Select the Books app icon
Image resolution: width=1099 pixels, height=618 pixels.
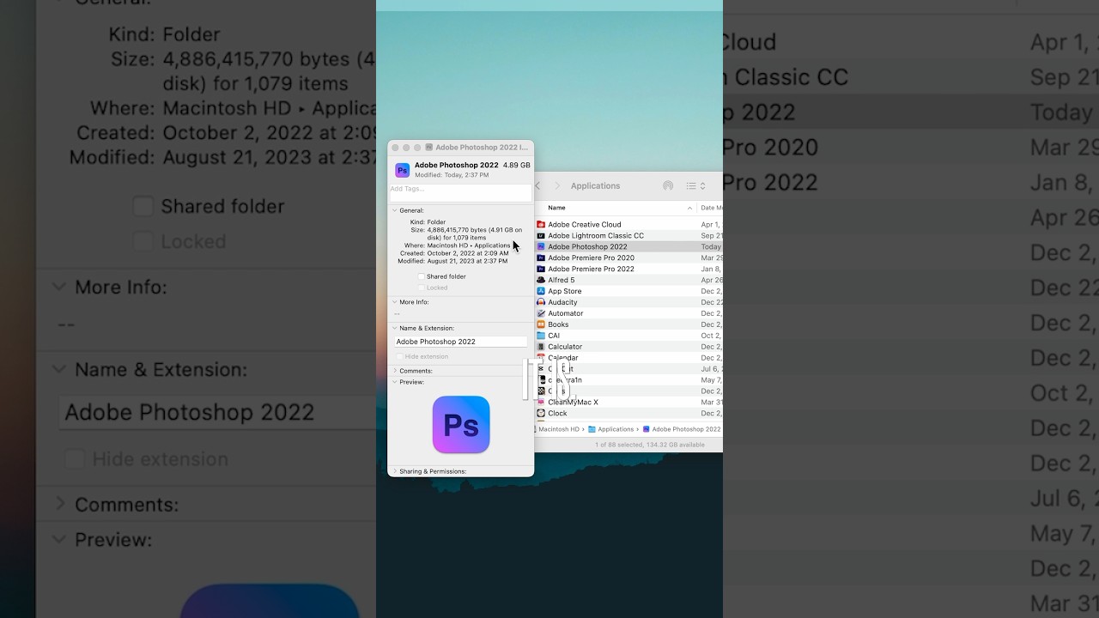[x=541, y=325]
